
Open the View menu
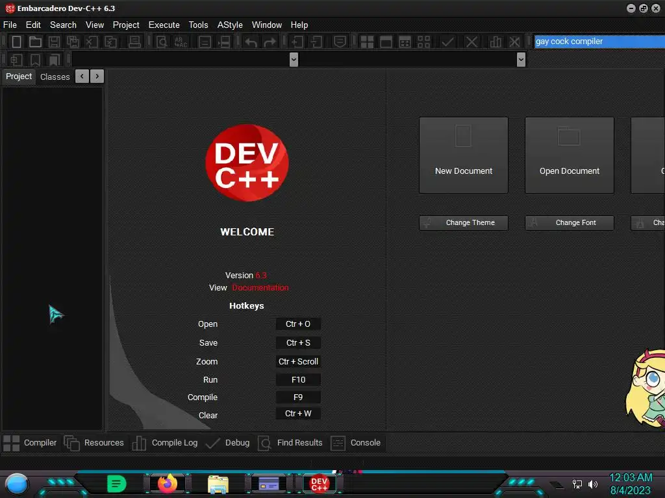[x=95, y=25]
